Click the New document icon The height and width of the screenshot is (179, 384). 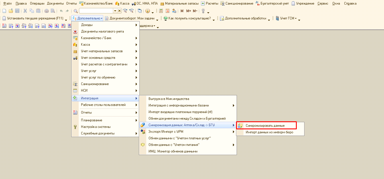click(x=4, y=11)
